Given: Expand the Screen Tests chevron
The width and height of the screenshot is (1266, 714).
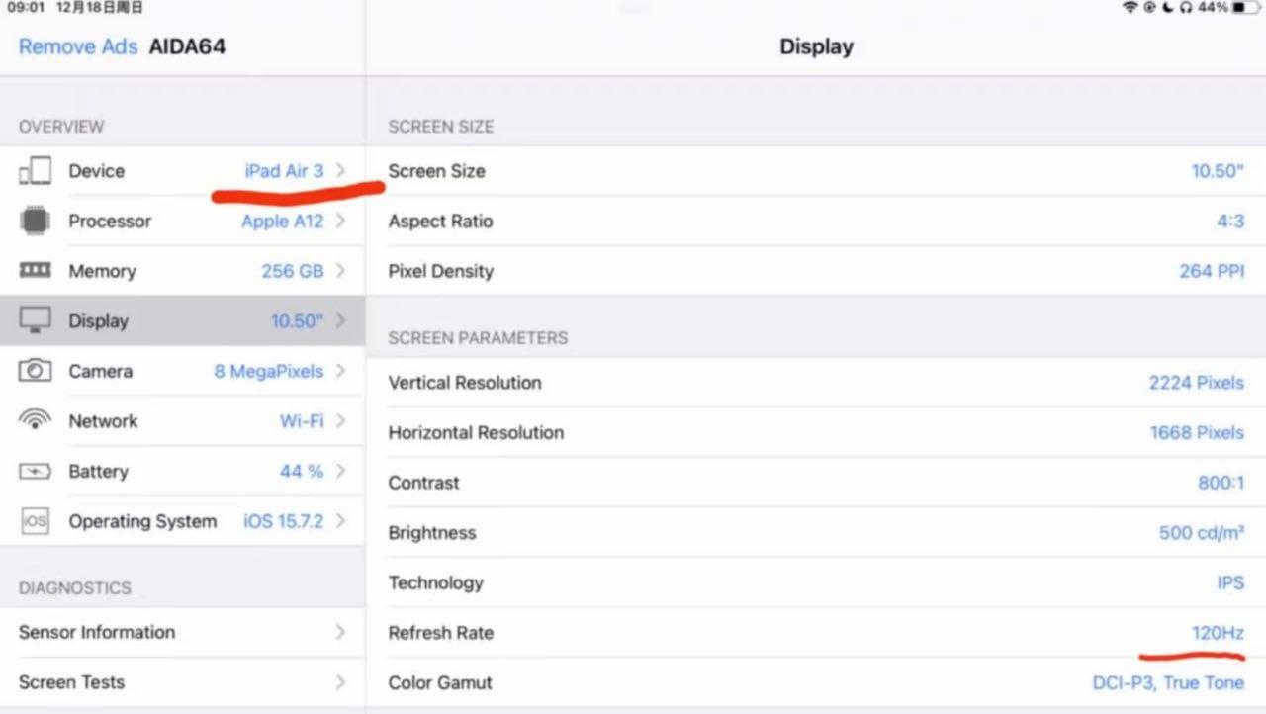Looking at the screenshot, I should (x=340, y=682).
